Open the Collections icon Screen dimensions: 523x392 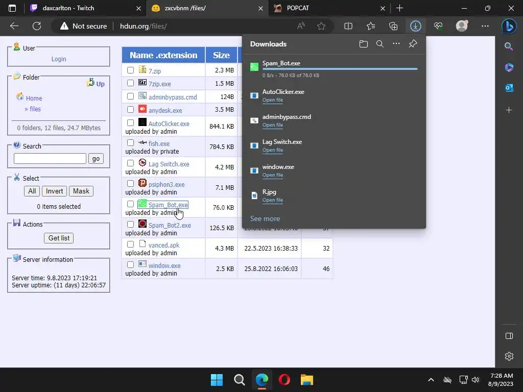393,26
